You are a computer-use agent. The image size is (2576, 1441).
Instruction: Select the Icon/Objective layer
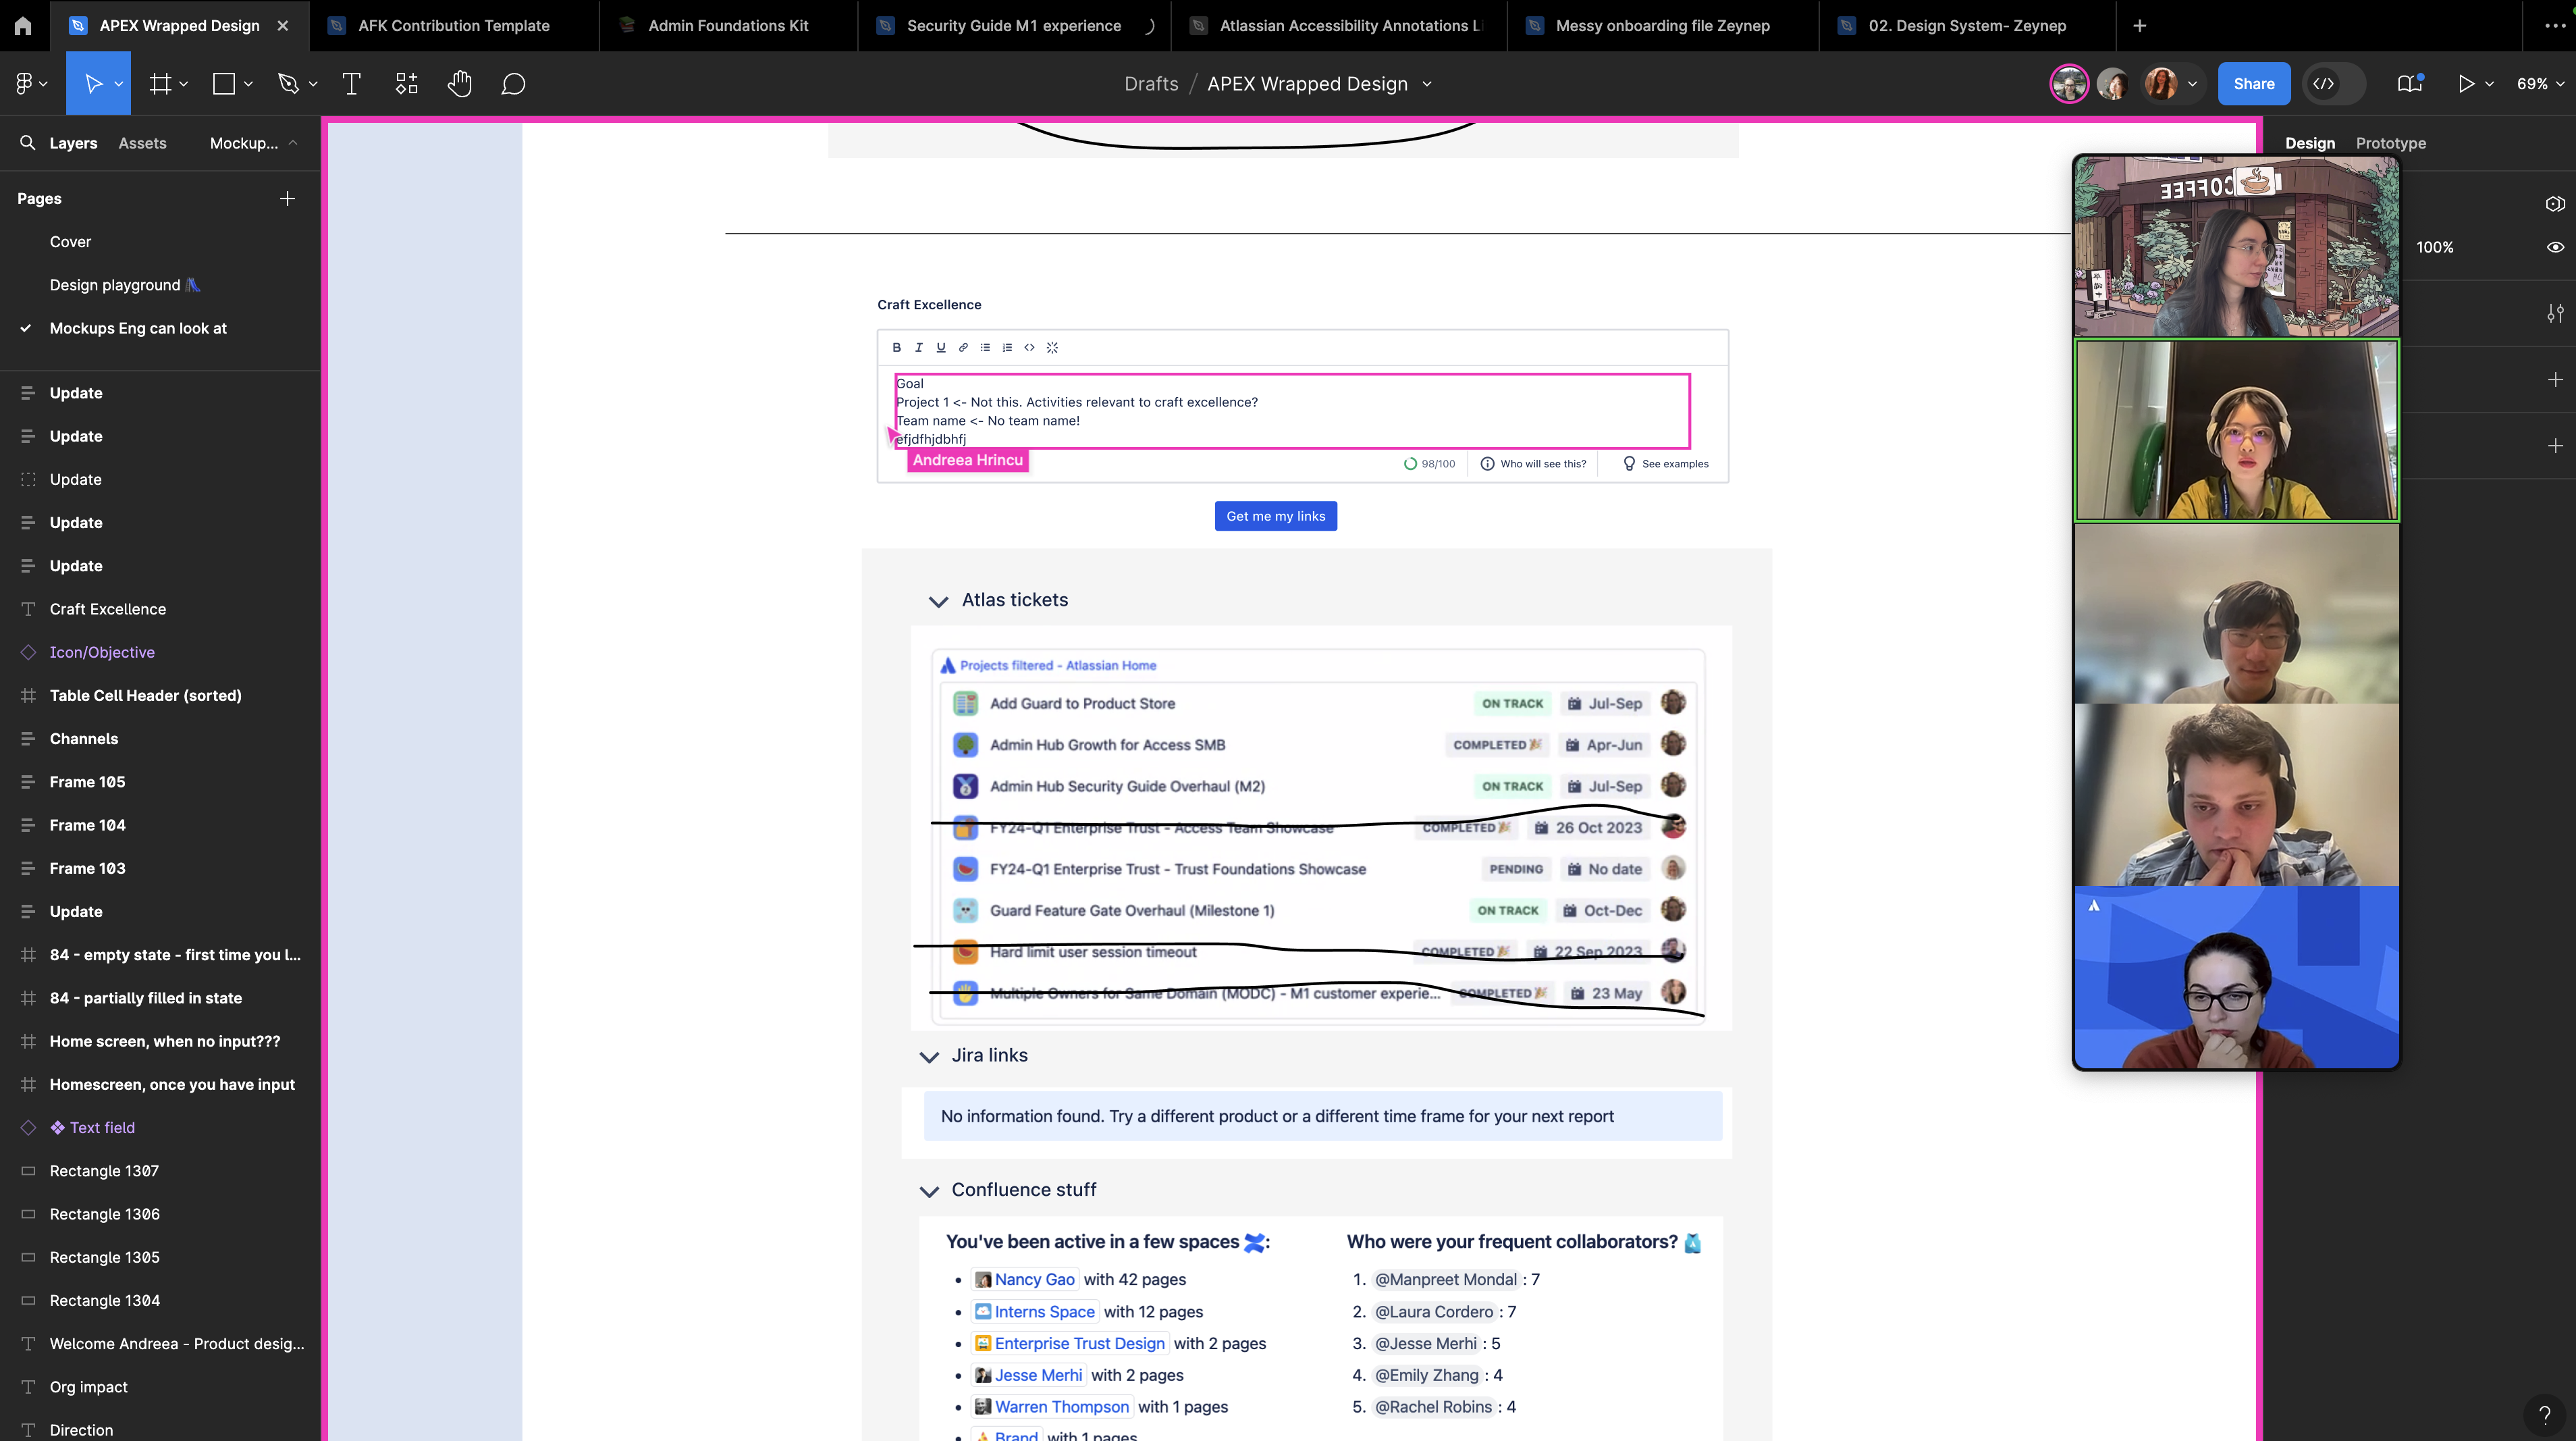click(102, 652)
